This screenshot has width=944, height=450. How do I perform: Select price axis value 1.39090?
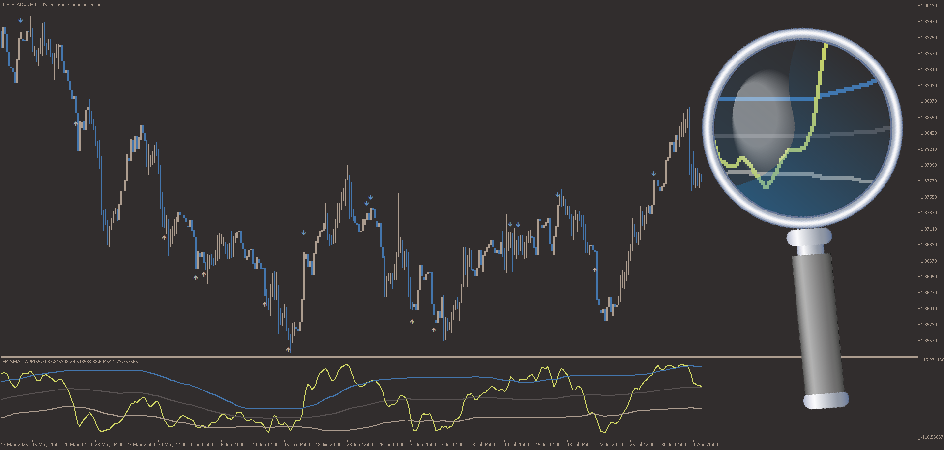[x=928, y=86]
